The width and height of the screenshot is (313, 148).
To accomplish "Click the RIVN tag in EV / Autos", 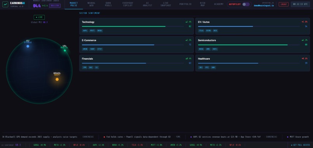I will 209,31.
